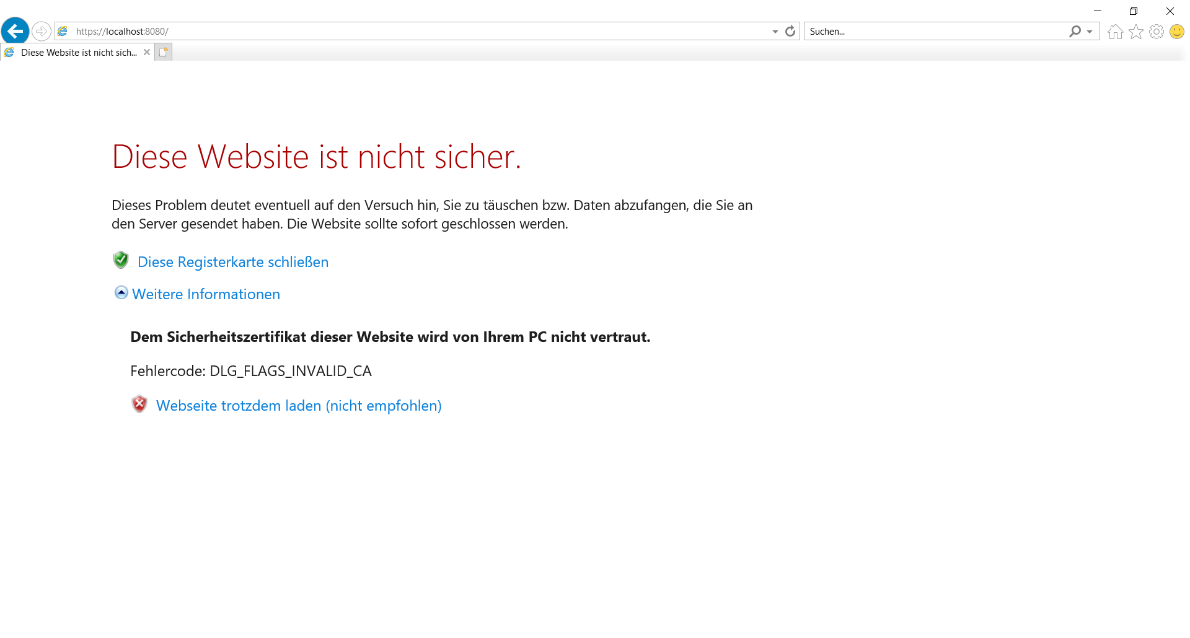Expand the search provider dropdown arrow
The width and height of the screenshot is (1190, 638).
tap(1090, 32)
